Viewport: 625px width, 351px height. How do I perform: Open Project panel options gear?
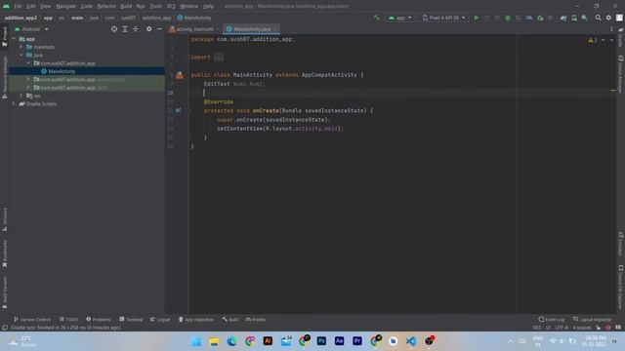pos(148,29)
